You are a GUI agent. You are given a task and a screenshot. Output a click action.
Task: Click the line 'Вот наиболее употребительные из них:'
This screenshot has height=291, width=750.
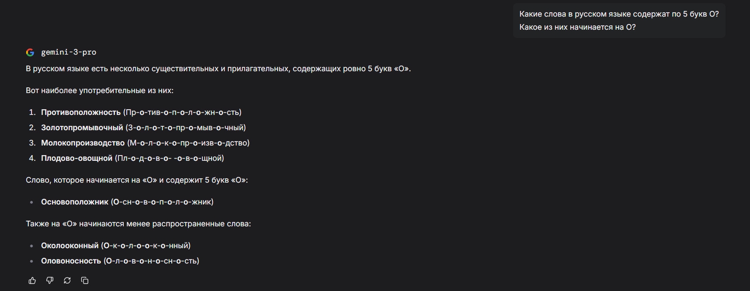pos(100,90)
